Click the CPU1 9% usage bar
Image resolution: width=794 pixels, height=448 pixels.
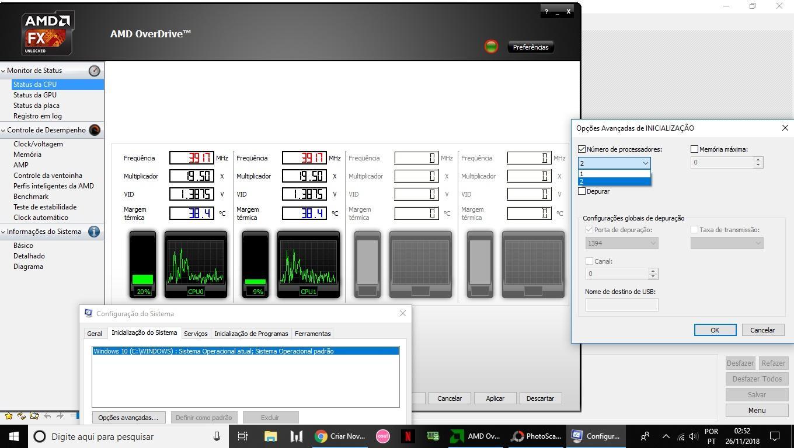click(x=255, y=264)
